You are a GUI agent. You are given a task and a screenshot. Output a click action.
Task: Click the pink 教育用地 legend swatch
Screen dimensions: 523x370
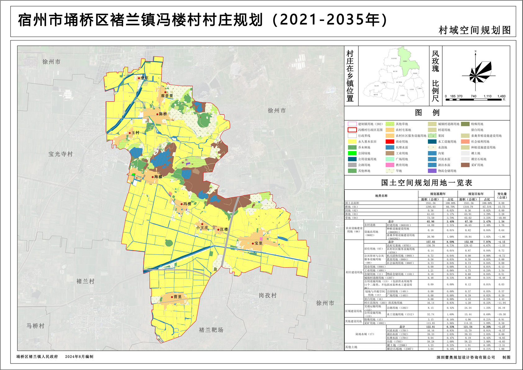click(390, 165)
